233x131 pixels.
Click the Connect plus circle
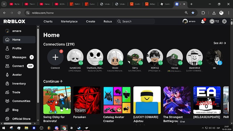point(55,57)
